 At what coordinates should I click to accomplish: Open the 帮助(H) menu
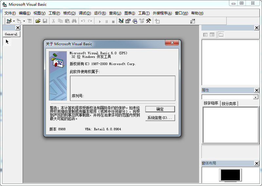click(x=197, y=13)
